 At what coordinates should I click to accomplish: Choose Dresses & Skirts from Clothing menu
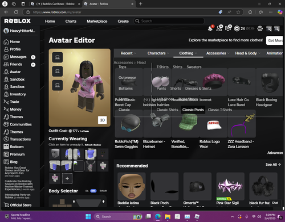click(198, 89)
